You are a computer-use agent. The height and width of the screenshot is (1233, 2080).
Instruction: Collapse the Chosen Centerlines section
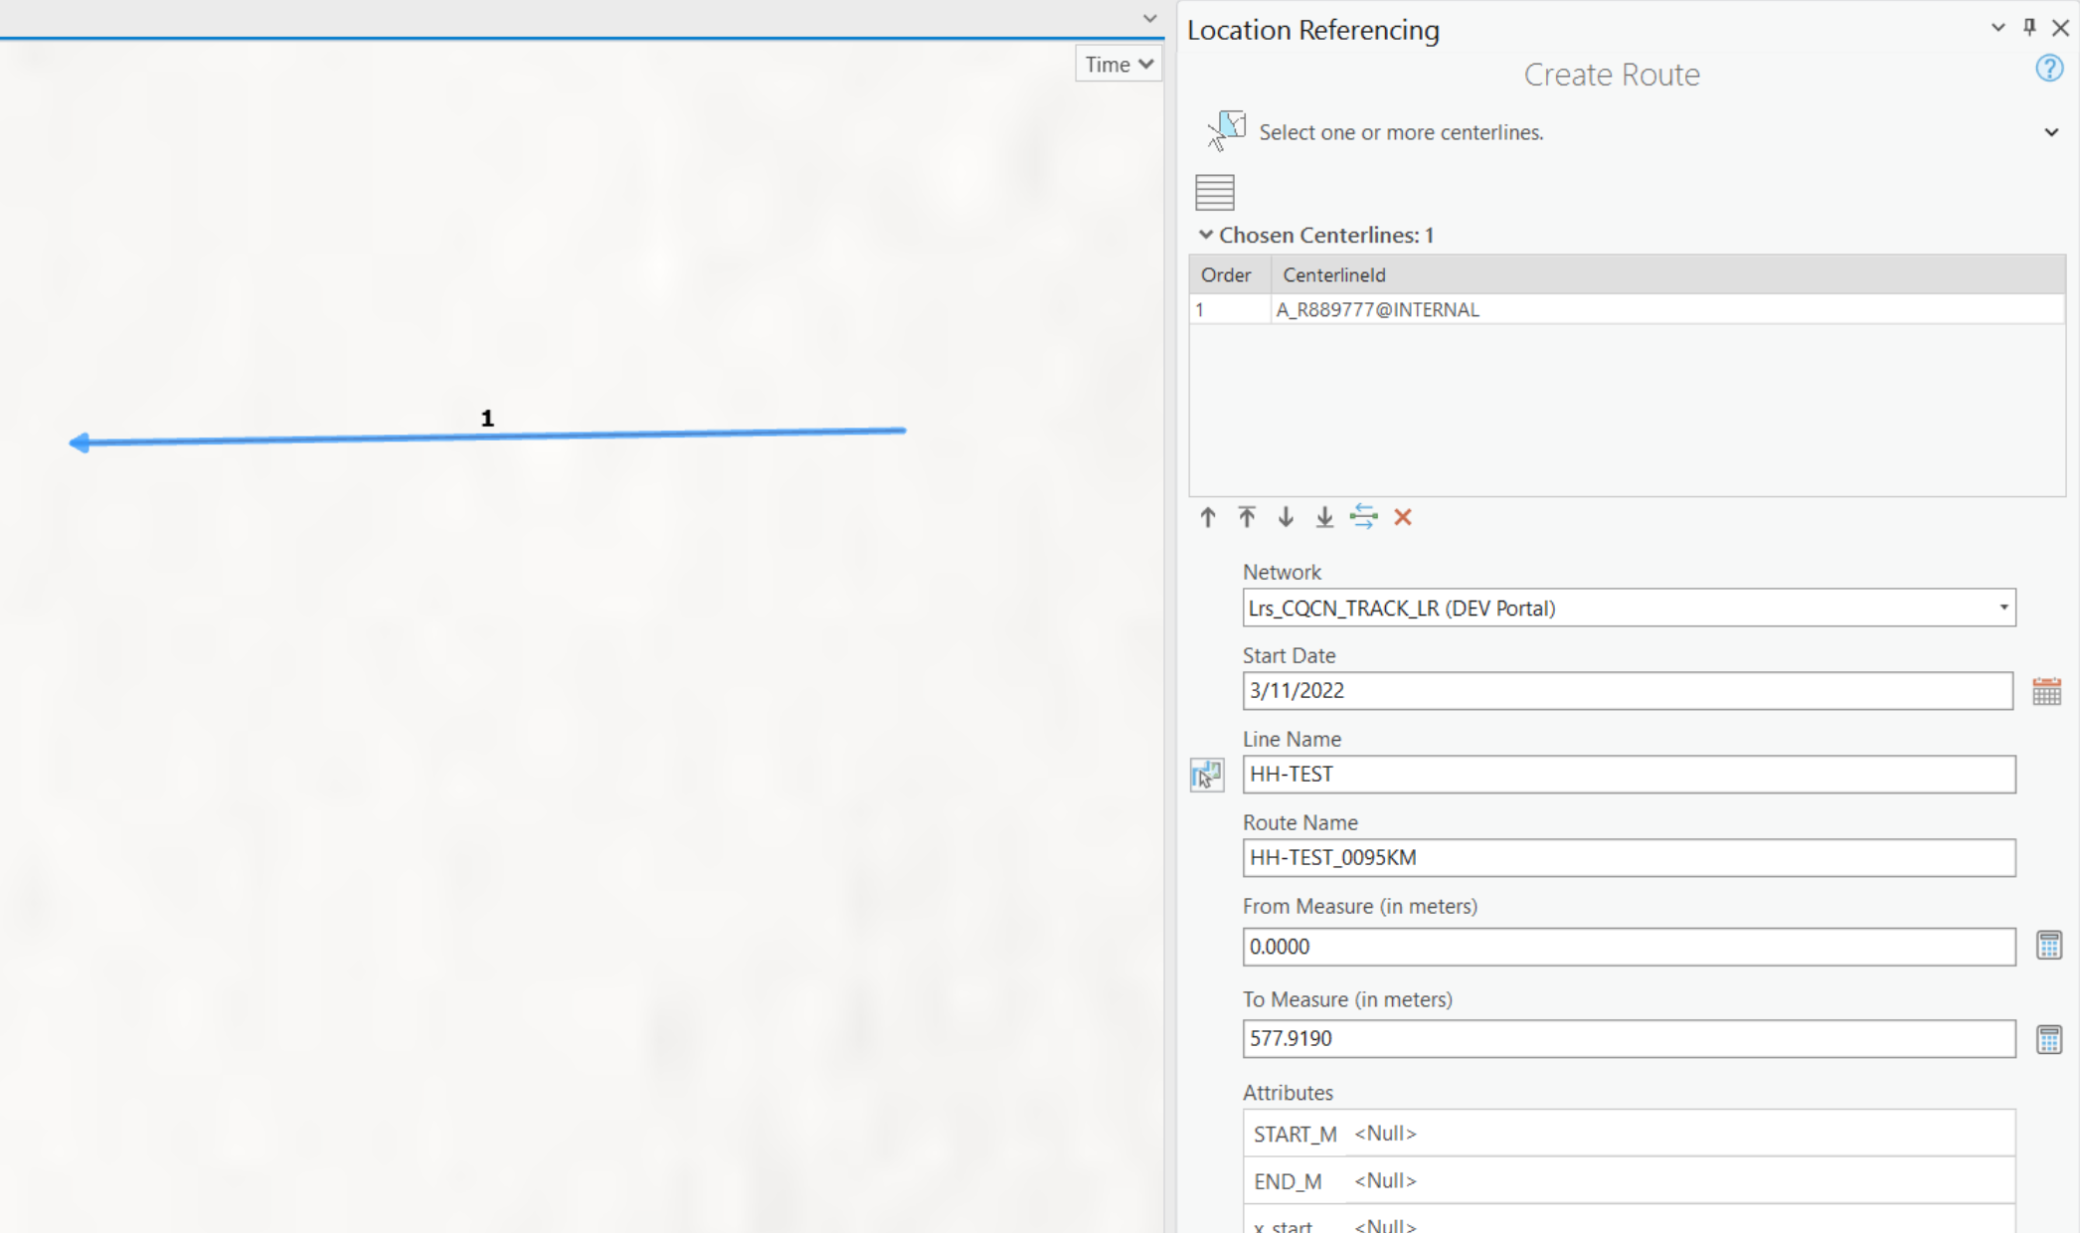point(1206,236)
